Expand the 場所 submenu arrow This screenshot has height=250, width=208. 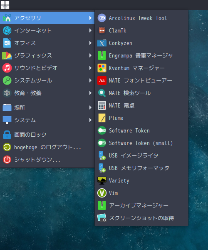tap(90, 107)
